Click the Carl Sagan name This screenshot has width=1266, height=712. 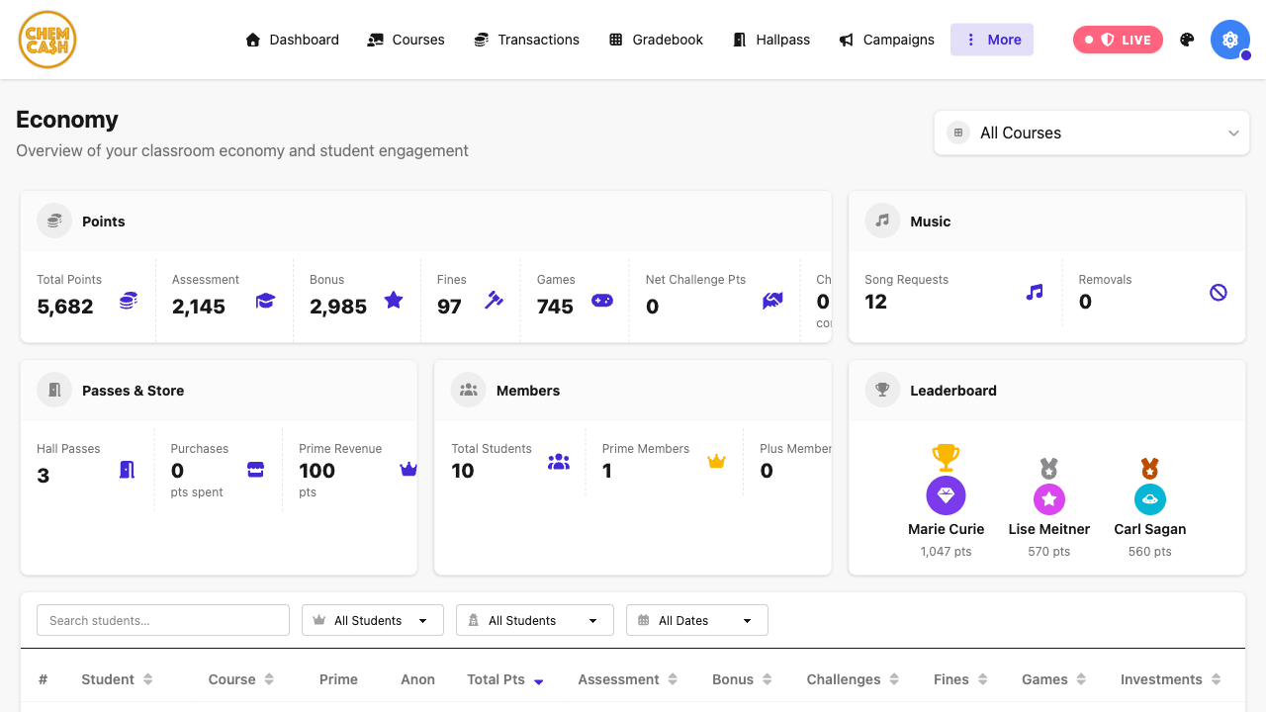pyautogui.click(x=1150, y=529)
